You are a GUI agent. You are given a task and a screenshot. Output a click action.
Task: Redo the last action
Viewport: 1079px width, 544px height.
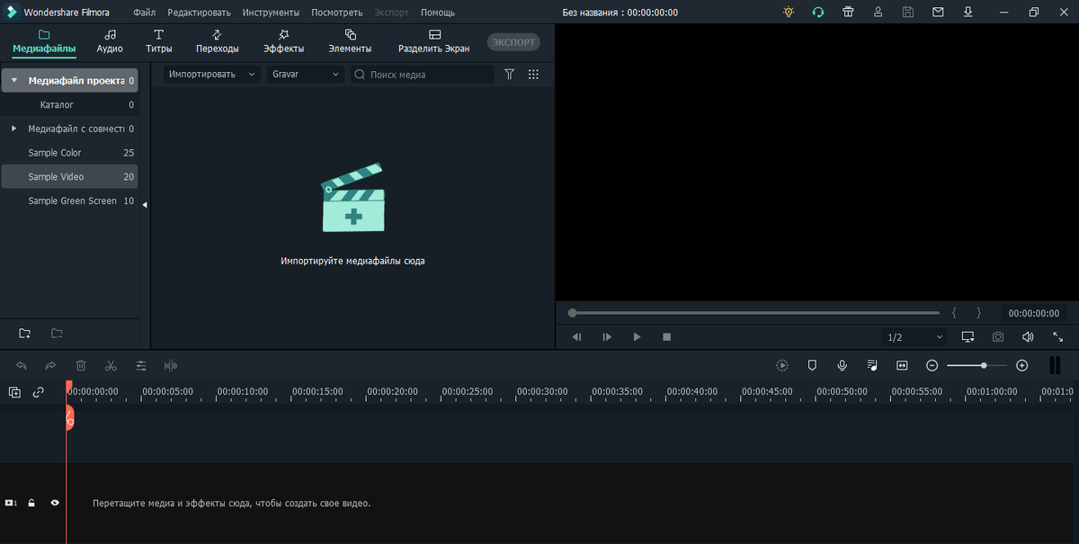pos(50,366)
